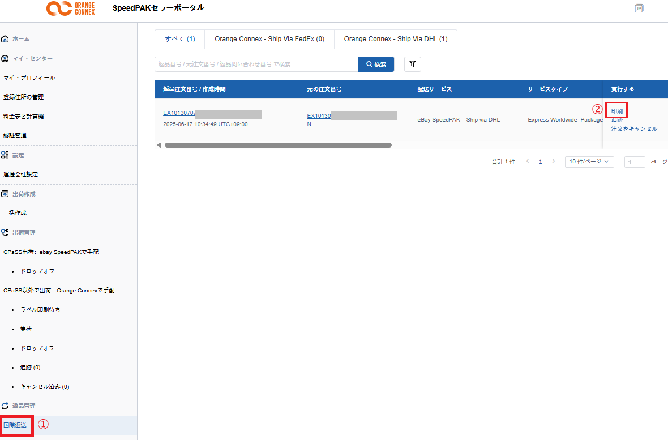Open the JP language switcher icon

click(x=639, y=8)
